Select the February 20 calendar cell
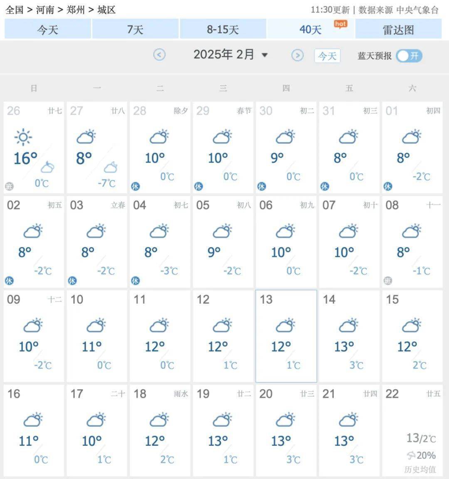 (285, 430)
